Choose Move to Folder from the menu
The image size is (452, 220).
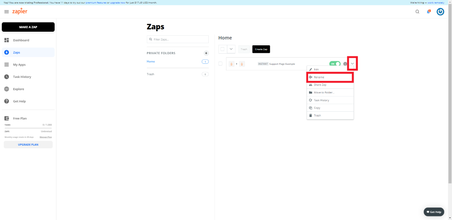(330, 92)
